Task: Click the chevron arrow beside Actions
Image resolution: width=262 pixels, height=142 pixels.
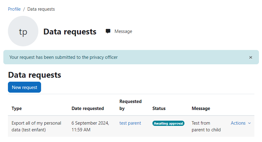Action: pos(250,123)
